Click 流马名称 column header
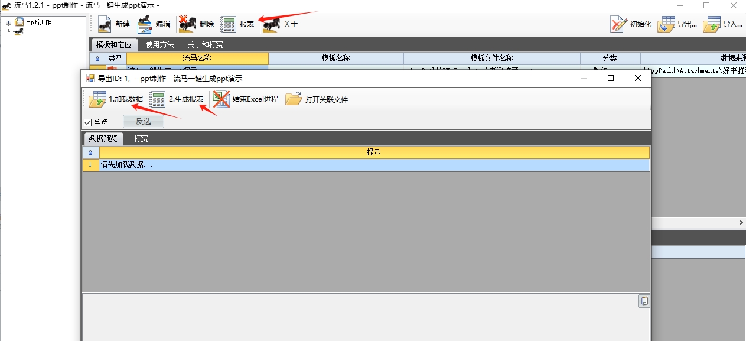 [197, 59]
